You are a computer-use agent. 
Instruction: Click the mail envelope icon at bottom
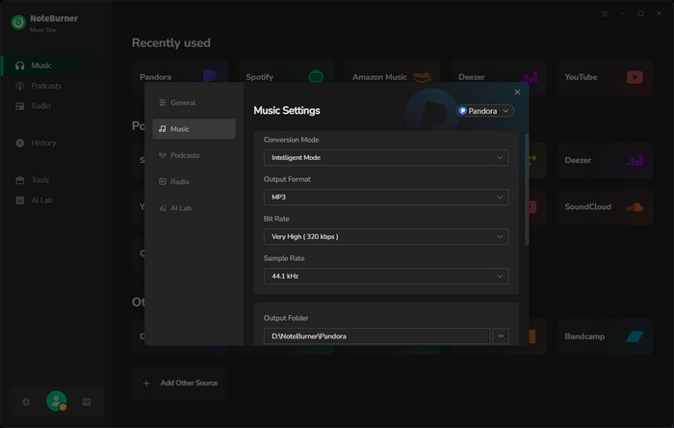[x=87, y=402]
